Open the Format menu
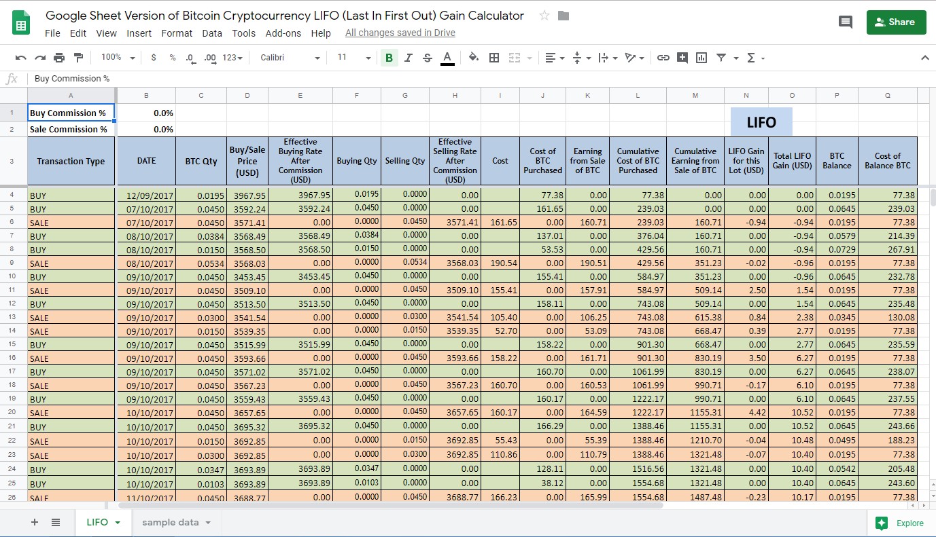Viewport: 936px width, 537px height. pyautogui.click(x=177, y=33)
